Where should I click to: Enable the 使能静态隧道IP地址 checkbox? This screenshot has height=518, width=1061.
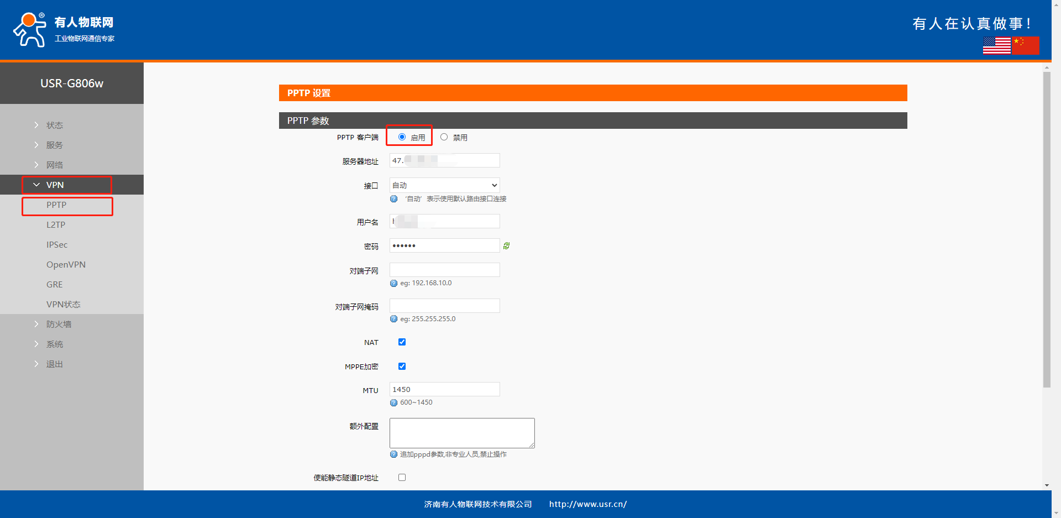pos(402,478)
